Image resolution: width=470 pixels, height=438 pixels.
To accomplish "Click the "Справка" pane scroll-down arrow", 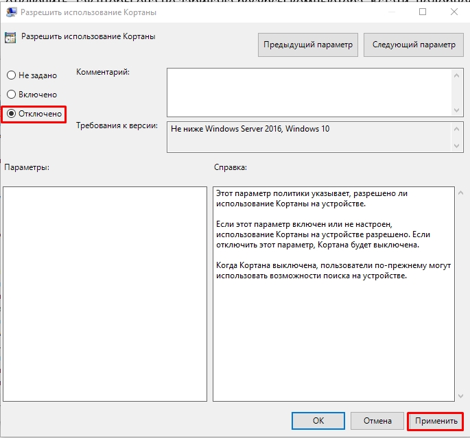I will click(461, 396).
